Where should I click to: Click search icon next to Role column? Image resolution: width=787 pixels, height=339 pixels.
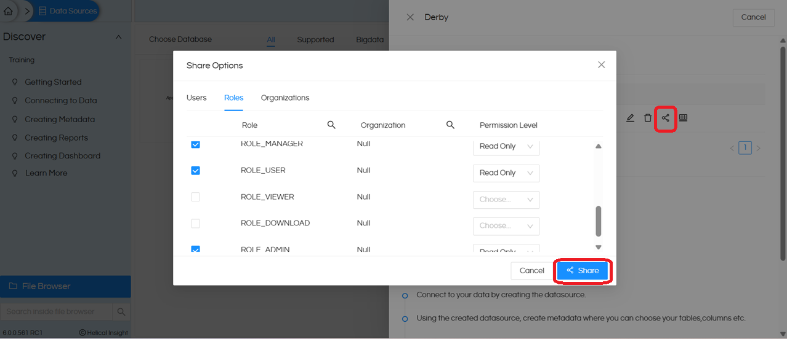tap(331, 125)
